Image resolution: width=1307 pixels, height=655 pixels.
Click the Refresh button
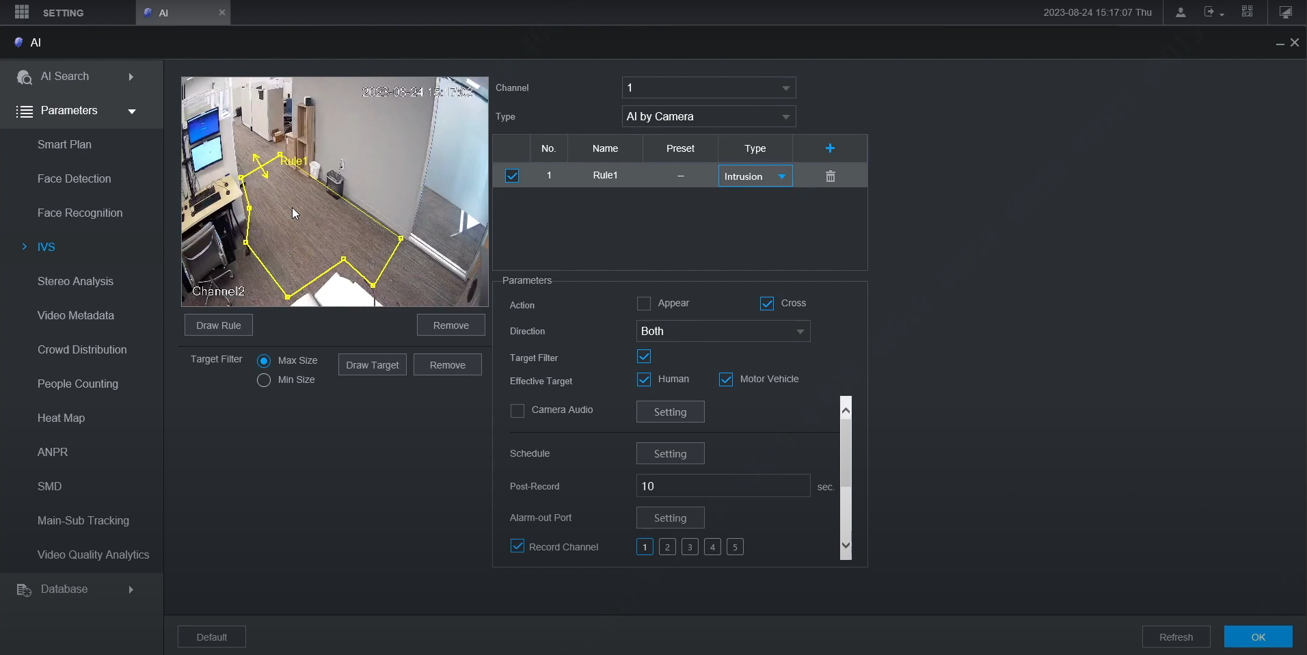coord(1176,637)
